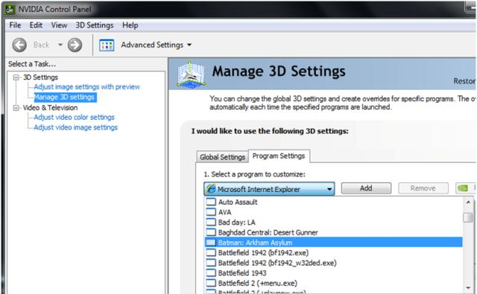Screen dimensions: 477x294
Task: Click the Internet Explorer icon in program combo box
Action: click(210, 189)
